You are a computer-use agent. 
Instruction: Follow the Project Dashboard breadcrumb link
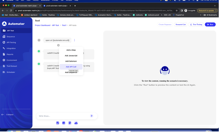coord(42,25)
